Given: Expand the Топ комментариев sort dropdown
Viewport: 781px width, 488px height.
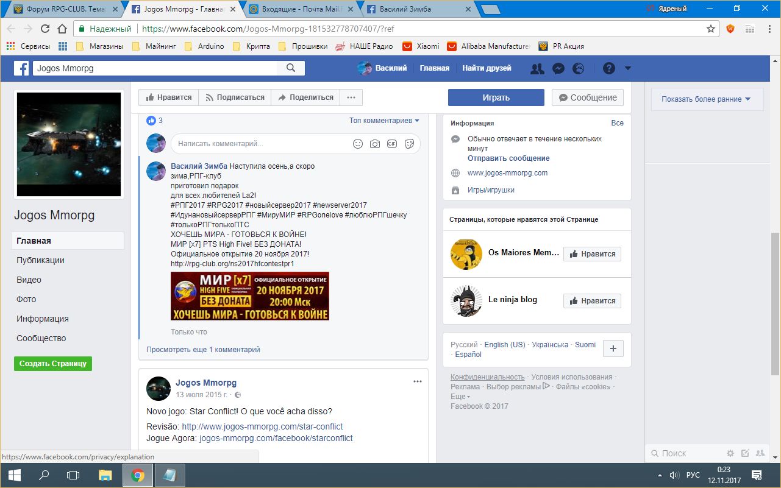Looking at the screenshot, I should [x=384, y=121].
